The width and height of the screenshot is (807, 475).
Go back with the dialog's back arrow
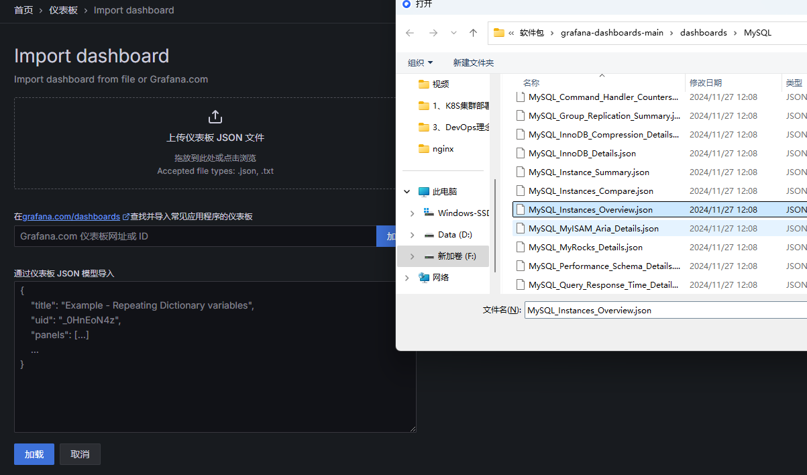(x=410, y=33)
